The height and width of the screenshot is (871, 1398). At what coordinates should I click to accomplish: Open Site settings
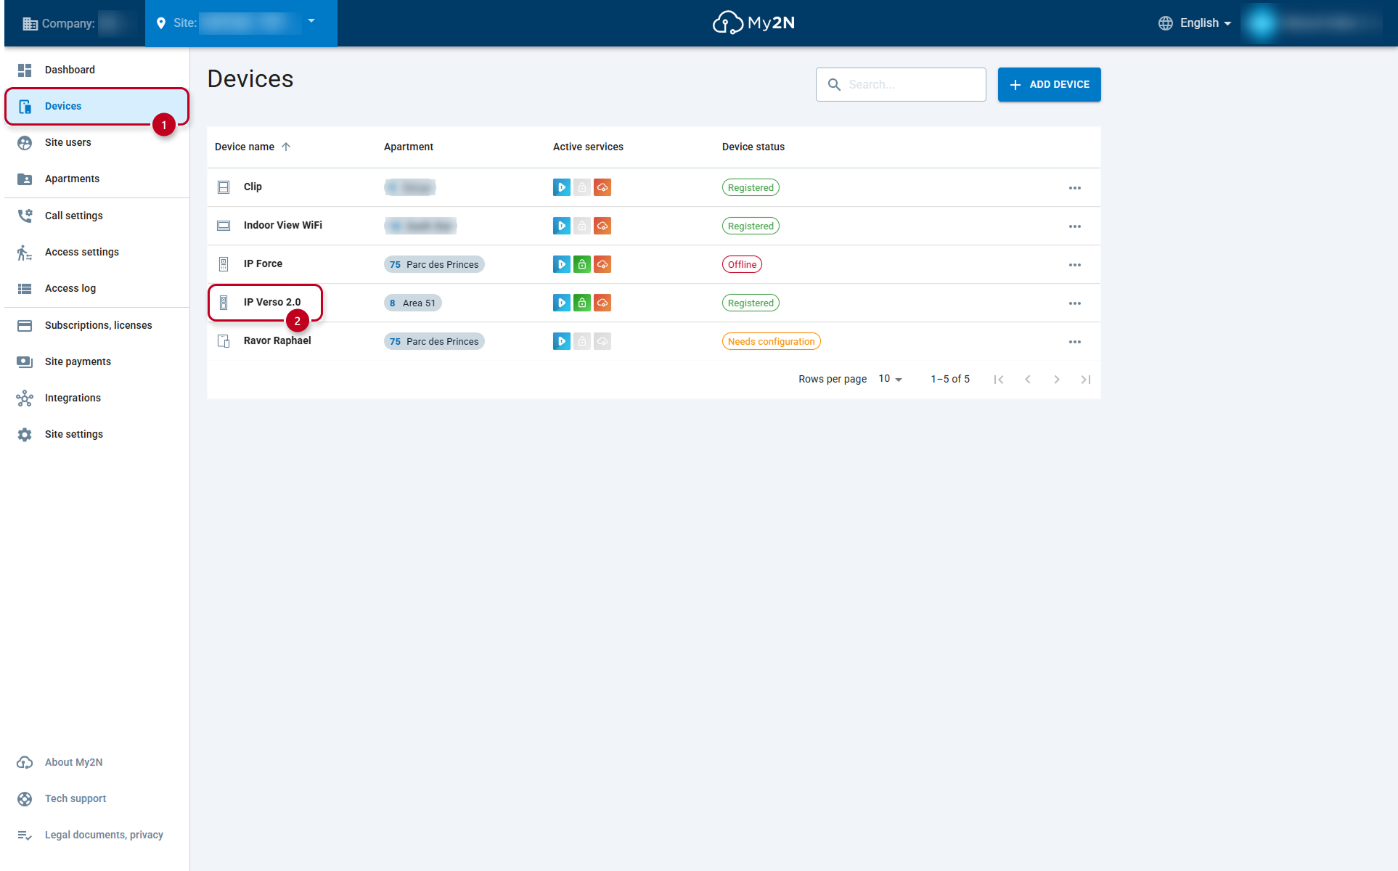(x=97, y=434)
